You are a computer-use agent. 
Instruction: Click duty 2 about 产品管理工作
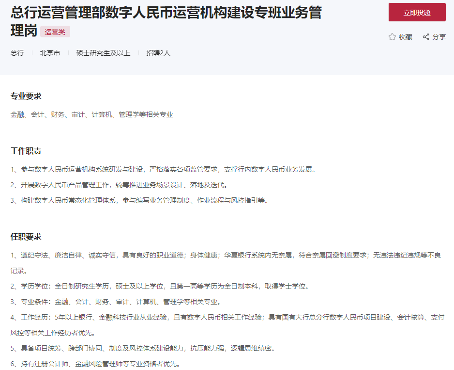tap(119, 185)
